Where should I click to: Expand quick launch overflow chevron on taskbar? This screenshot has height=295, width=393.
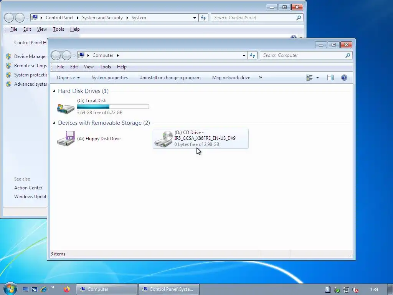[53, 287]
